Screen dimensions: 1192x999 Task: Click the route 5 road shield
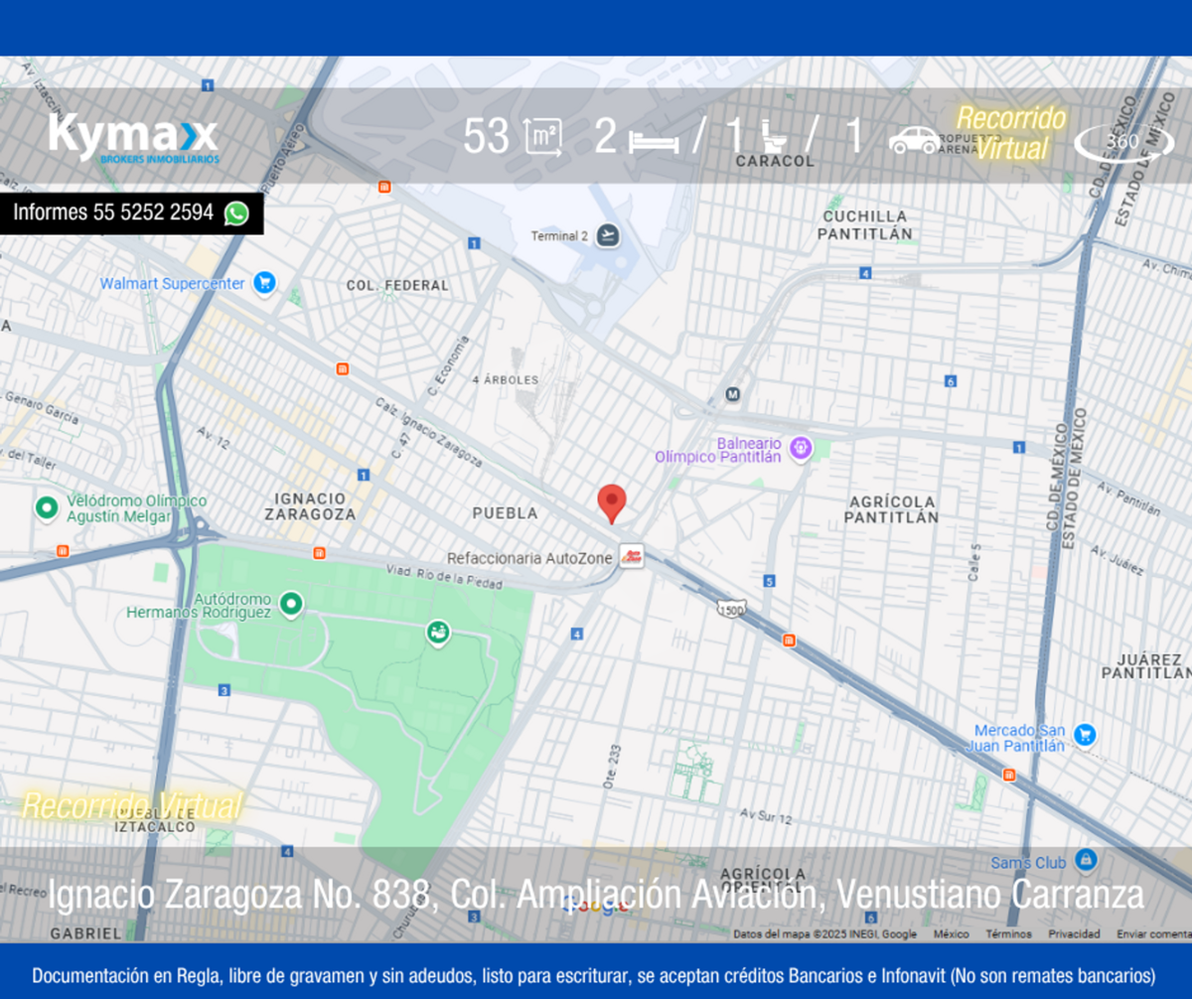tap(769, 581)
